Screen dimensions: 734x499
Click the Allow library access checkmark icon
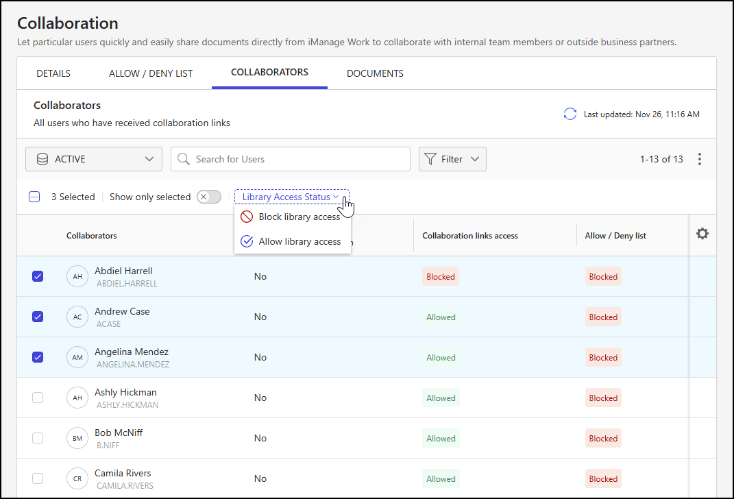[x=247, y=241]
